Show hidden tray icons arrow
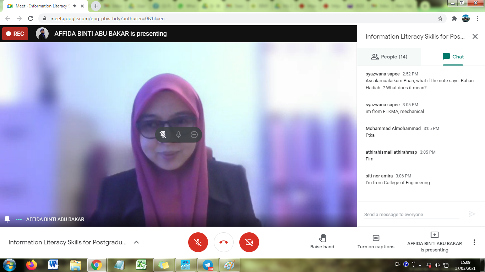 click(x=420, y=265)
